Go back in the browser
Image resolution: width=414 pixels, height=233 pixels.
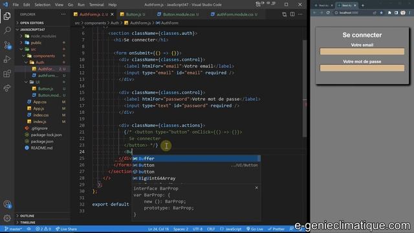click(315, 13)
